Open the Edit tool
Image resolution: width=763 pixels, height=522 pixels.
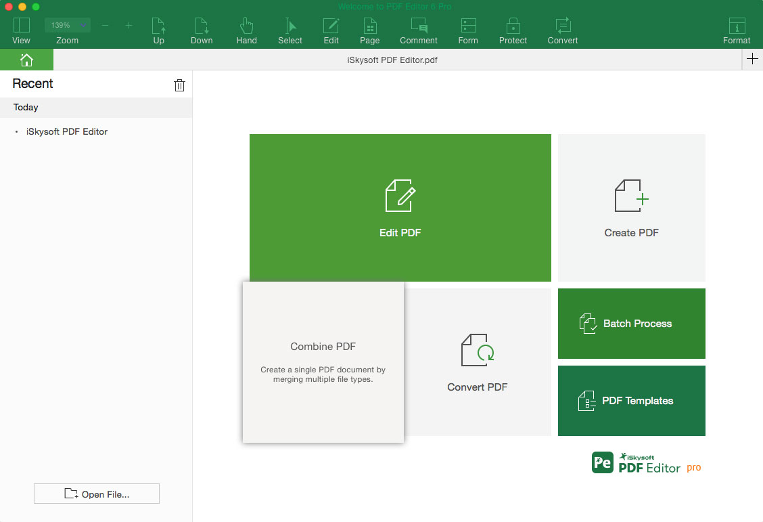331,30
